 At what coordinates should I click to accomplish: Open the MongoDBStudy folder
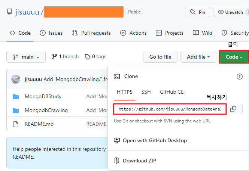point(43,96)
